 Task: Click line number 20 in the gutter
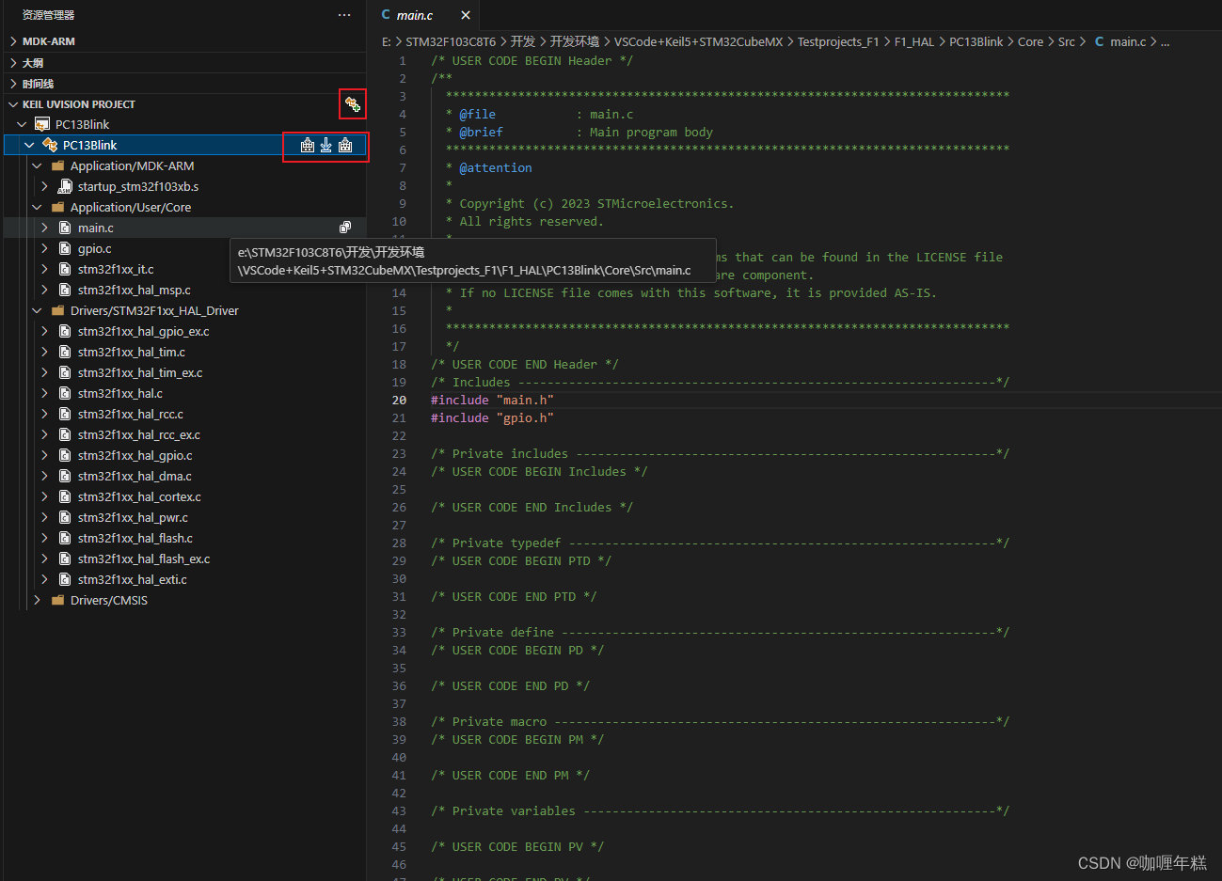(399, 400)
